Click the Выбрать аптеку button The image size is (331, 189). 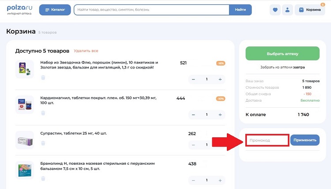tap(282, 53)
